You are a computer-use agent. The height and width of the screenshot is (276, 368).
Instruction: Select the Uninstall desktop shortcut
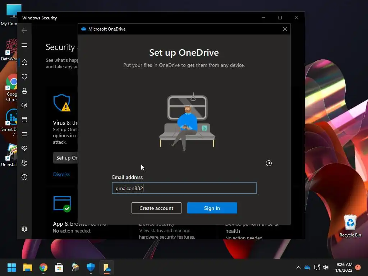[9, 155]
